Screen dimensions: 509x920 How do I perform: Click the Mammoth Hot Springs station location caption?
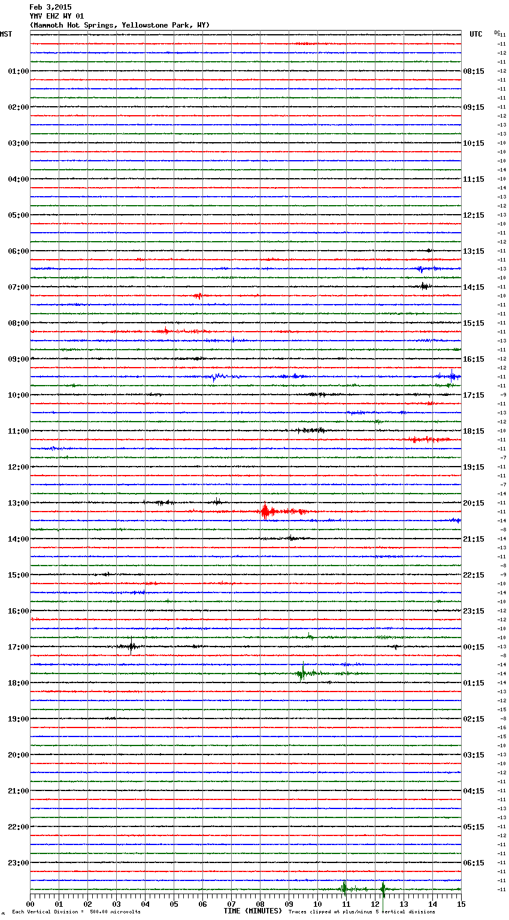[120, 25]
